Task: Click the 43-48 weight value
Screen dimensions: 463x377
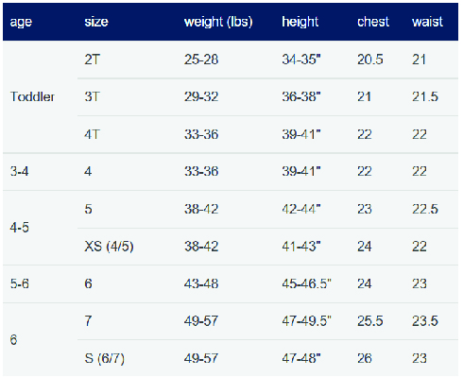Action: [x=201, y=283]
